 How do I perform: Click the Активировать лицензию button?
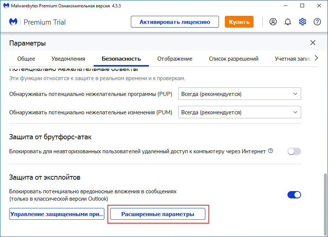click(175, 22)
